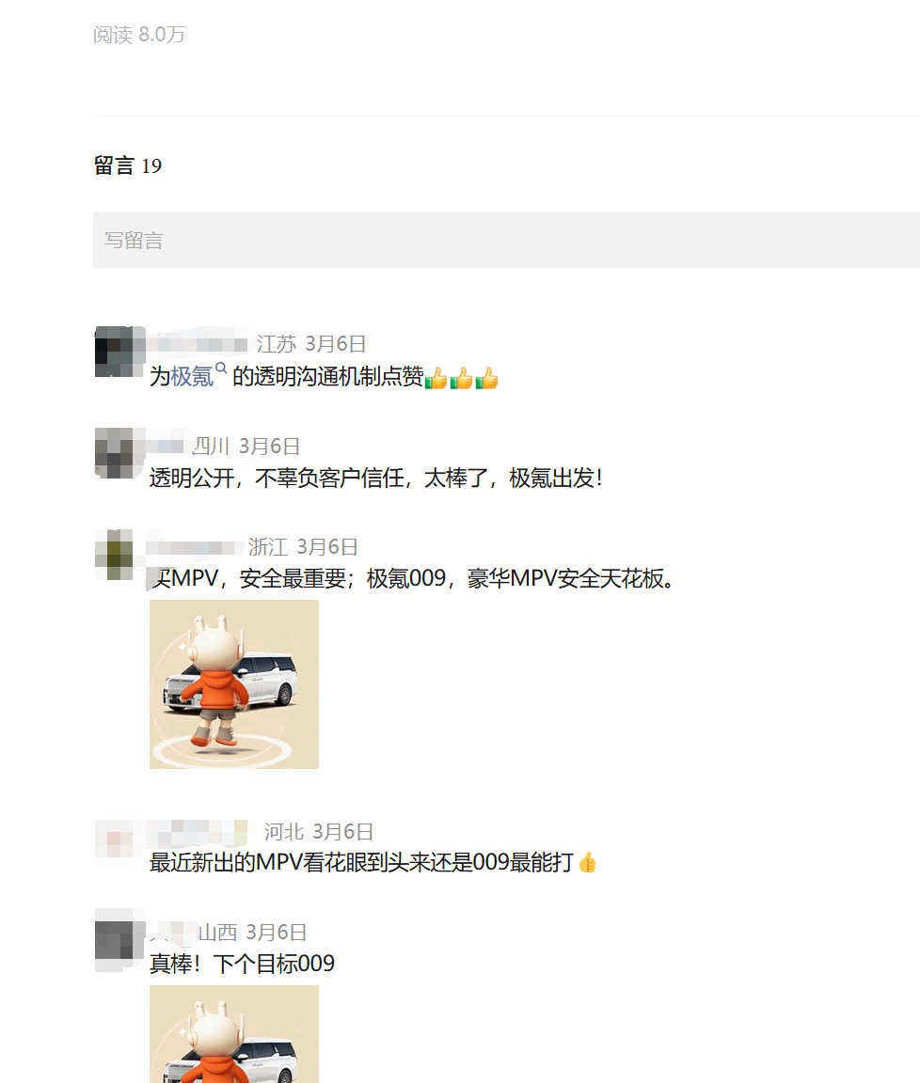The image size is (920, 1083).
Task: Click the yellow thumbs-up emoji after 009最能打
Action: 587,863
